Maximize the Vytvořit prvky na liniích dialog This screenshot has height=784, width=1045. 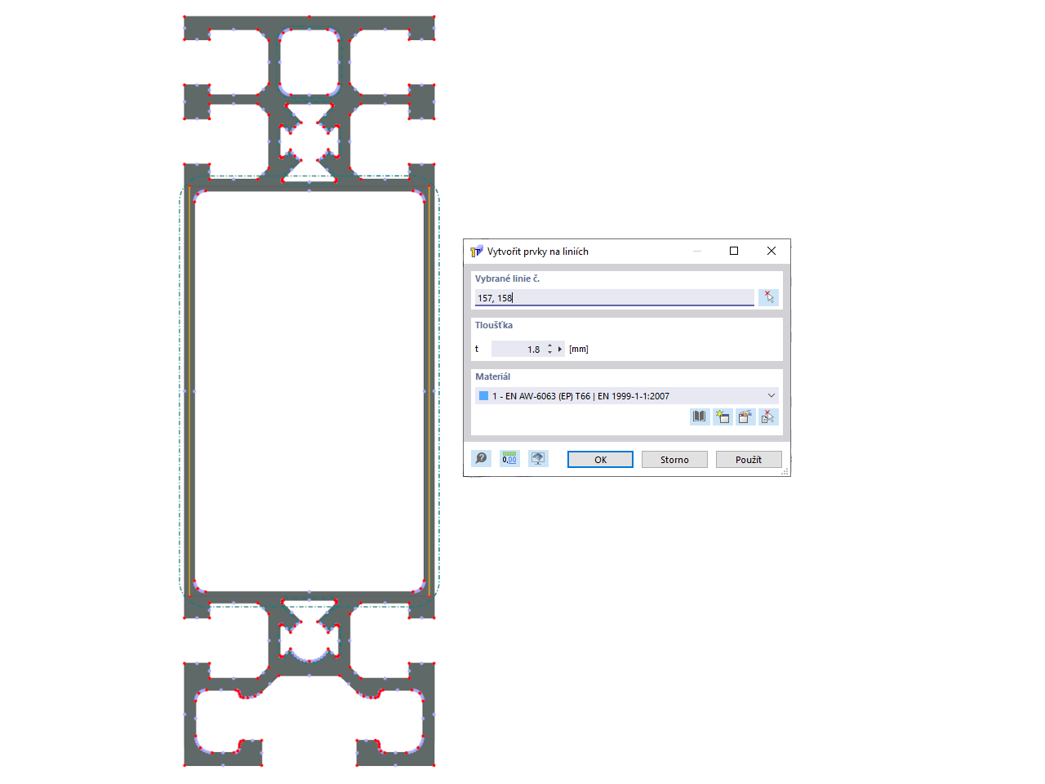click(x=734, y=251)
